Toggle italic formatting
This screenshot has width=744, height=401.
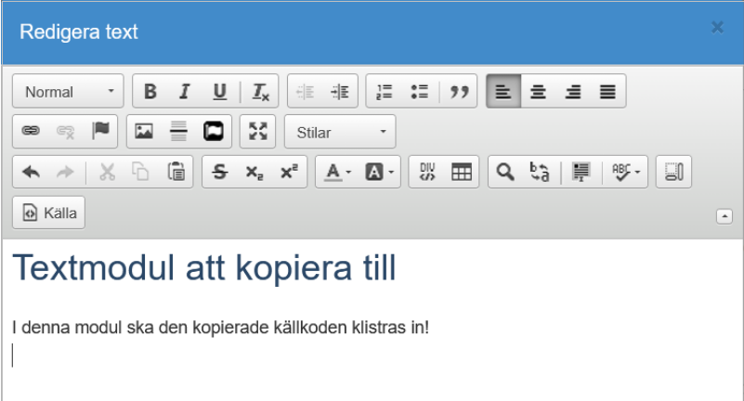pos(185,92)
